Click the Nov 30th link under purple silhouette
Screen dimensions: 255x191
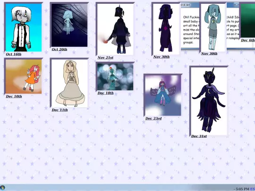[161, 57]
